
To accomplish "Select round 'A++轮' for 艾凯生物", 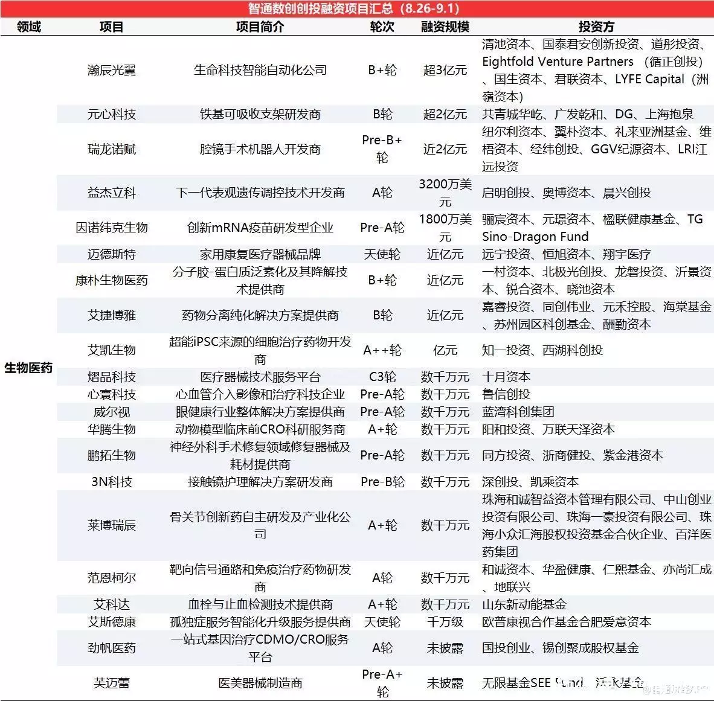I will point(382,350).
